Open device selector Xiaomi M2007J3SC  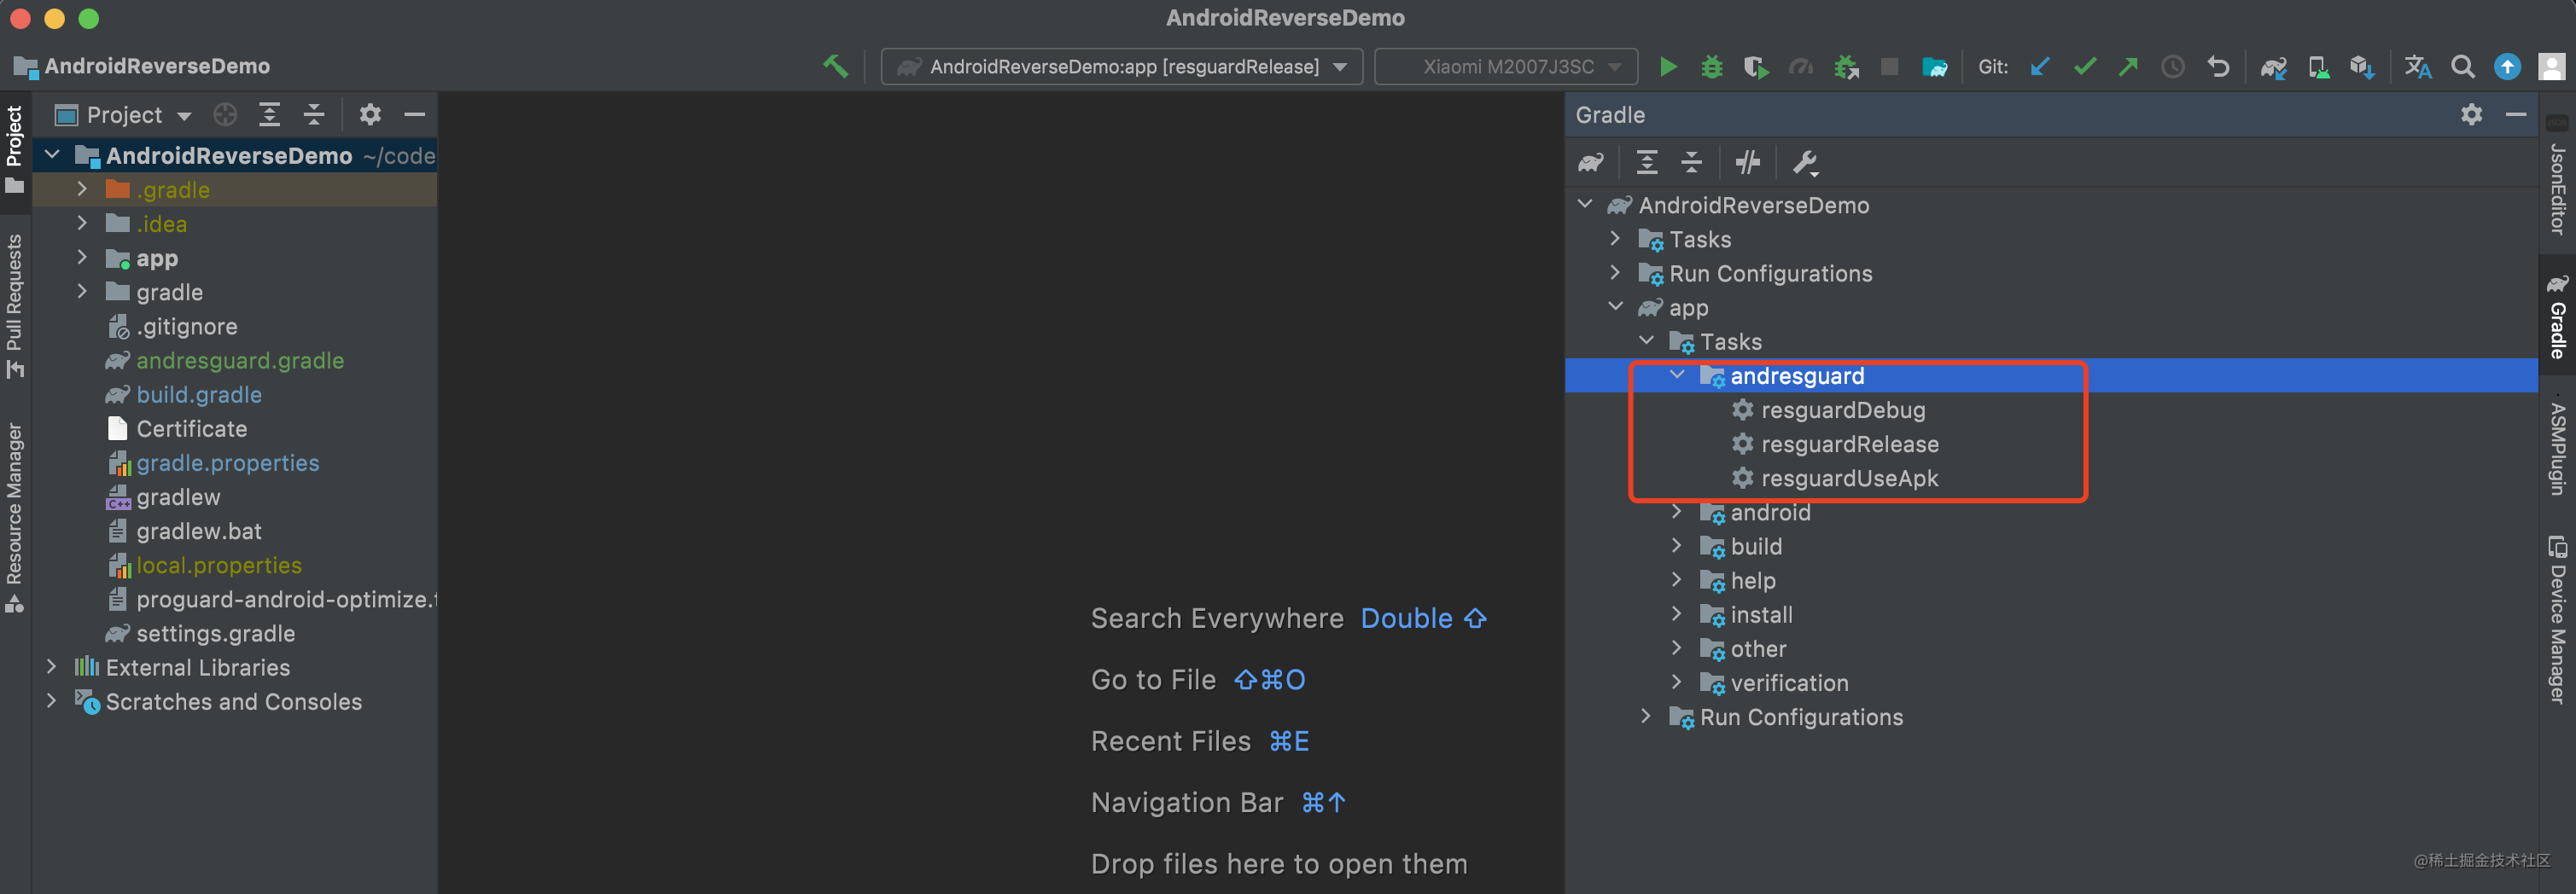click(x=1506, y=67)
